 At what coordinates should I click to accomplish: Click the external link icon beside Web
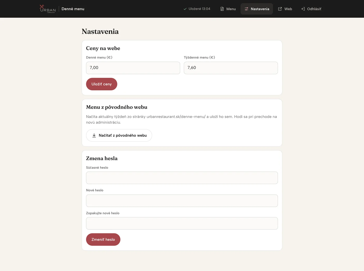point(280,9)
